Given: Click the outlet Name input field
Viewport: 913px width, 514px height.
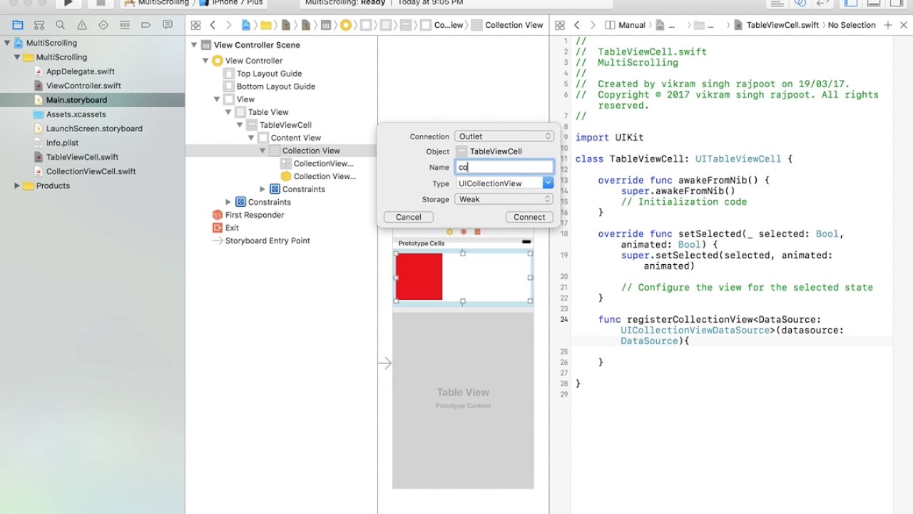Looking at the screenshot, I should click(504, 167).
